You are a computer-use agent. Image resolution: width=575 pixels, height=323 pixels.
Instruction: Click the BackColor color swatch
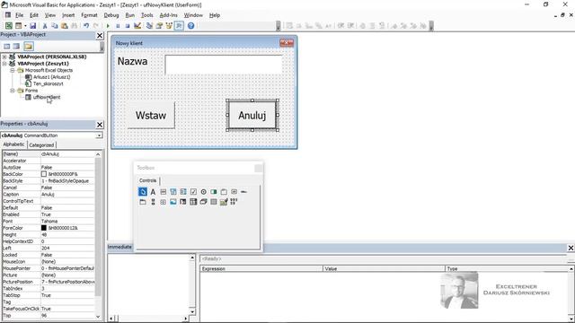(x=44, y=174)
